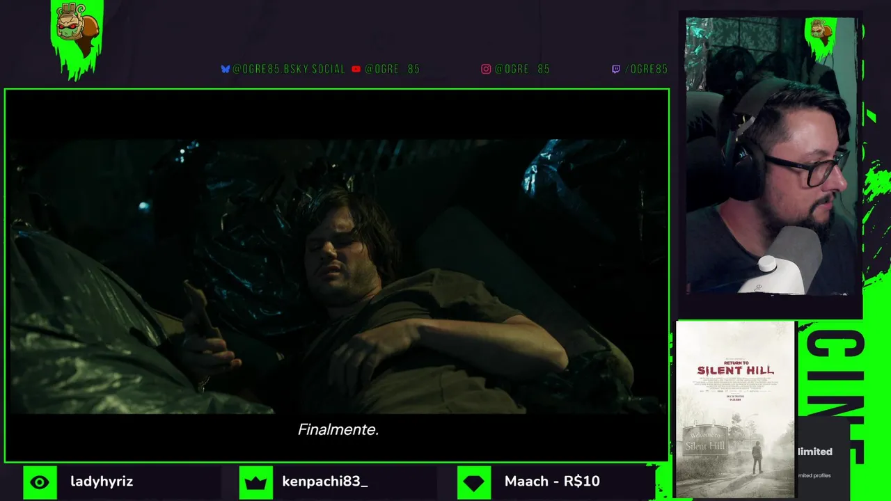
Task: Click the eye icon beside ladyhyriz
Action: pos(40,482)
